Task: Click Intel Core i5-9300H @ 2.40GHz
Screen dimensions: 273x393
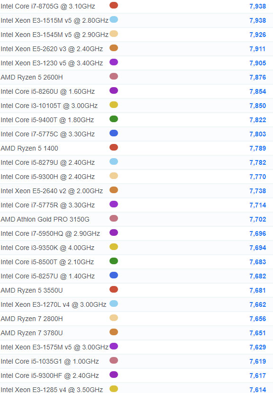Action: (48, 177)
